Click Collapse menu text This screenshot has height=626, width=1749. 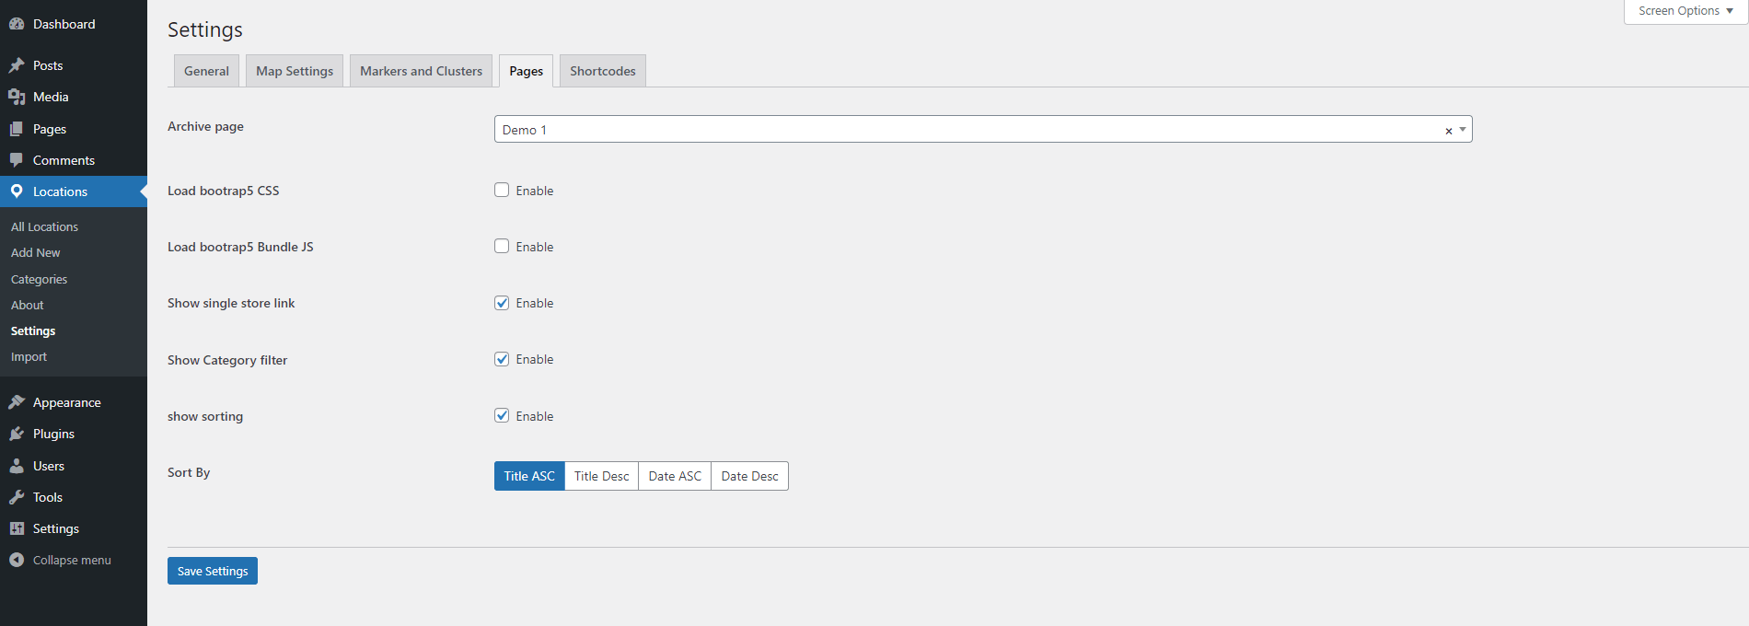72,560
